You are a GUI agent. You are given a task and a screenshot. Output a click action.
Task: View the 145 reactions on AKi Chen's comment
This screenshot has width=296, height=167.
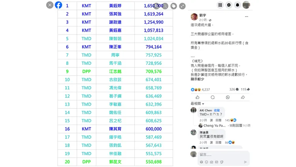230,120
